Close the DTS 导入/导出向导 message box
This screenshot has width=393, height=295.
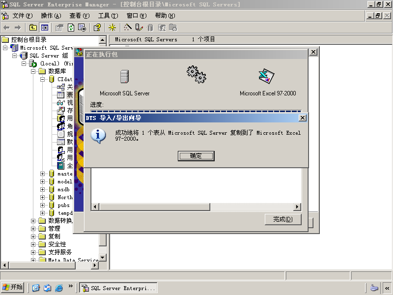303,118
